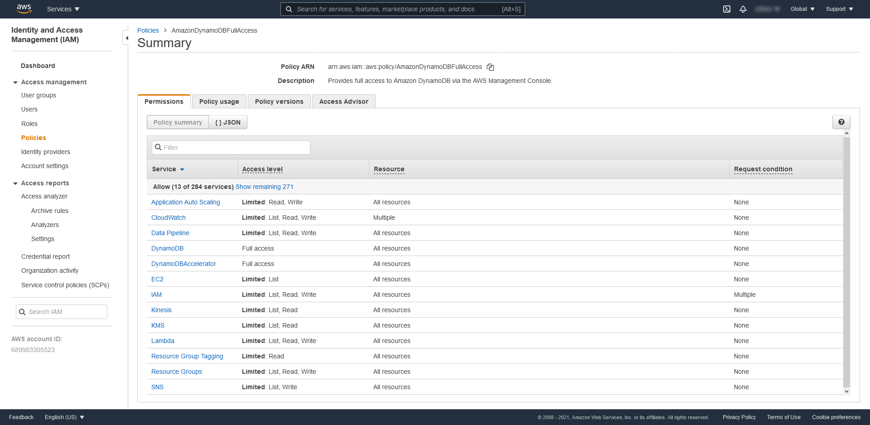Collapse the Access management section

coord(15,82)
